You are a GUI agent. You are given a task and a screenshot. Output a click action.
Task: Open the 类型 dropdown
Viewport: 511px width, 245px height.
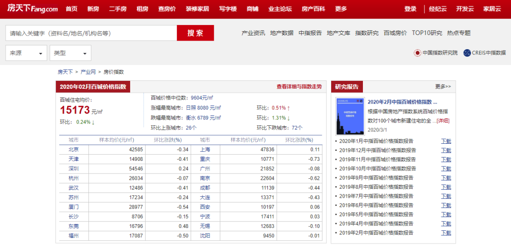(70, 53)
